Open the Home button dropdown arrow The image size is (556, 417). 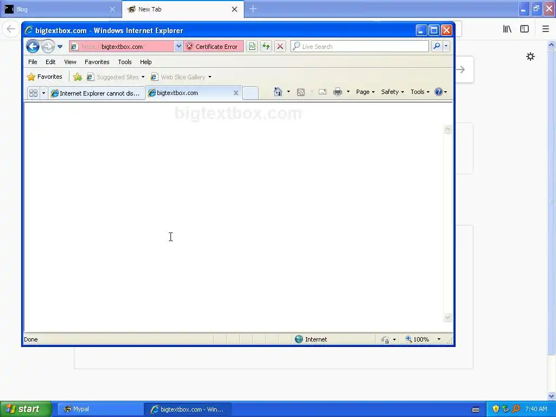(288, 92)
